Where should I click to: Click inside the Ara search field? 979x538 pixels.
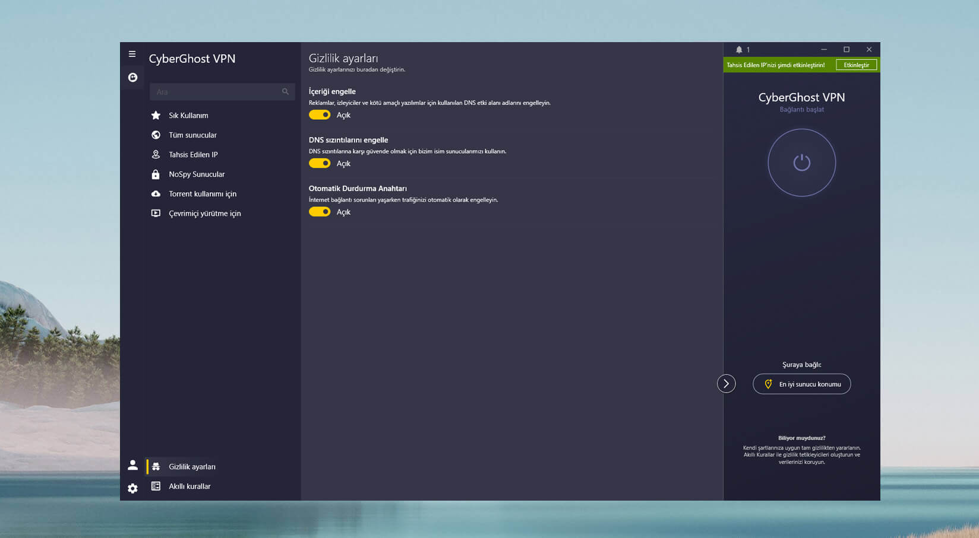(x=222, y=92)
